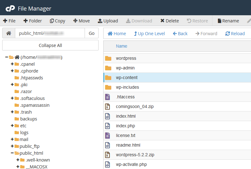Select .razor in the tree
251x169 pixels.
[x=26, y=92]
